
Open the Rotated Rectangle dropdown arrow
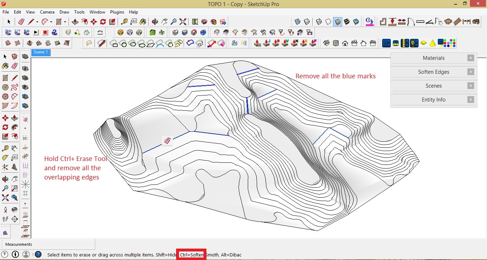[x=65, y=22]
